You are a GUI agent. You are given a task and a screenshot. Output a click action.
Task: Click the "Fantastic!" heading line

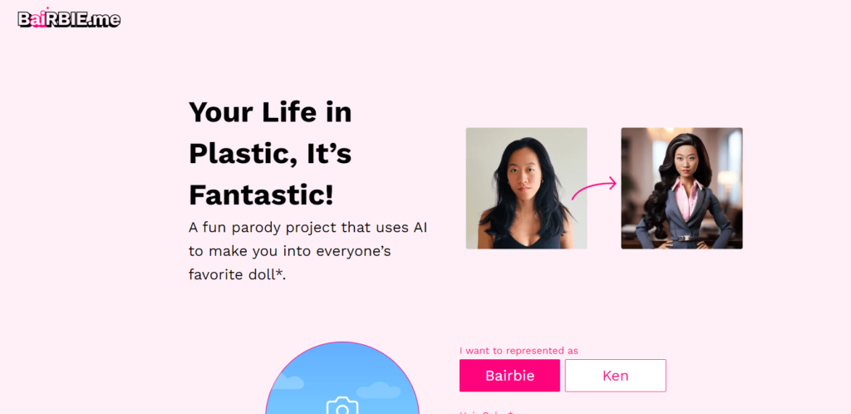(x=261, y=195)
